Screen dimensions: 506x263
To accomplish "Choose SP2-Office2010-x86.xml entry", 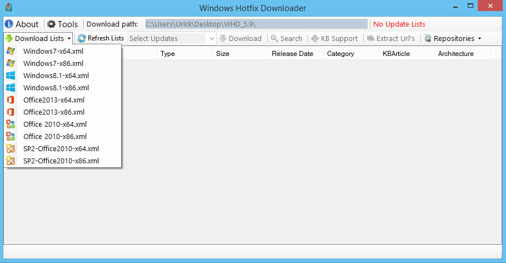I will tap(63, 161).
